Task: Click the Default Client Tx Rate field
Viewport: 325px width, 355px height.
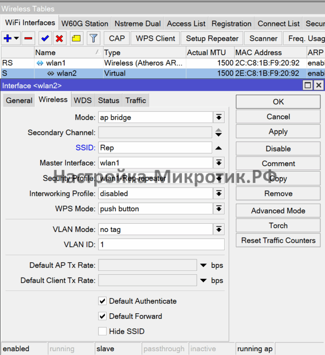Action: [148, 280]
